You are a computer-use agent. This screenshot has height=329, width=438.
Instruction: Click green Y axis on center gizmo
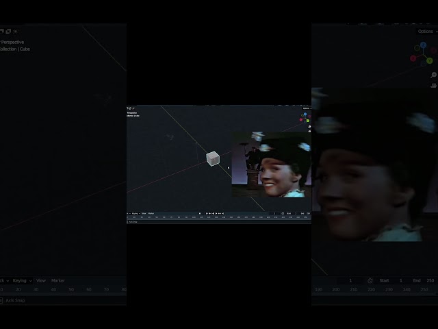click(x=308, y=121)
